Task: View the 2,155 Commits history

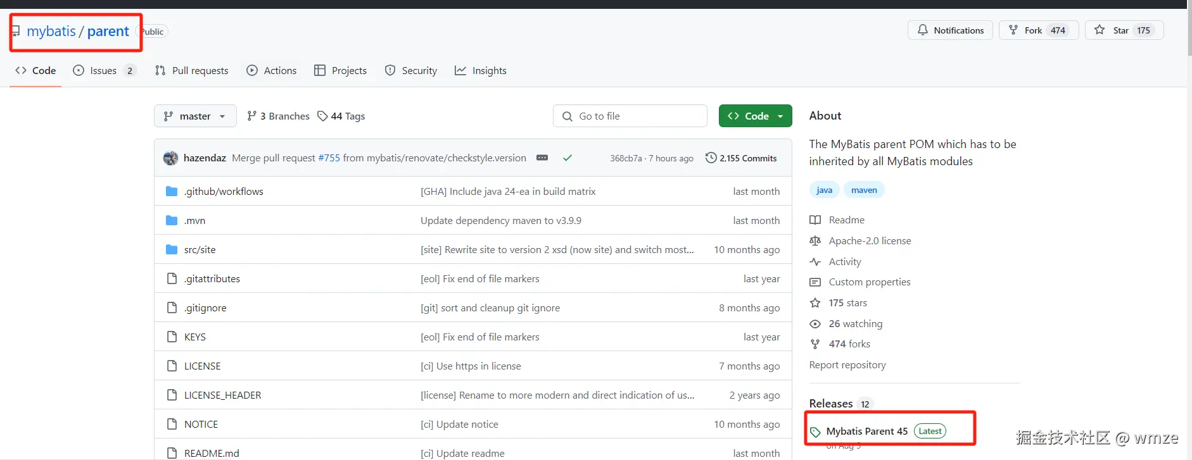Action: point(741,158)
